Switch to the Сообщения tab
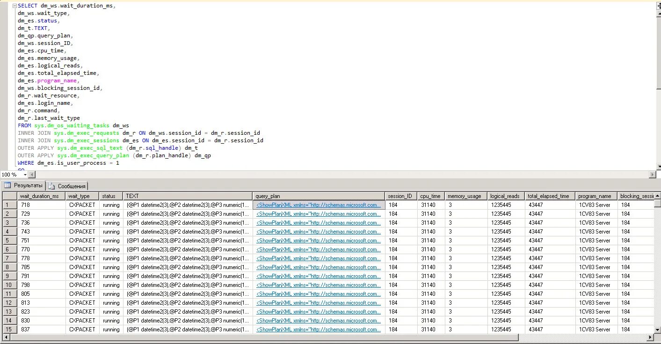 [x=67, y=186]
